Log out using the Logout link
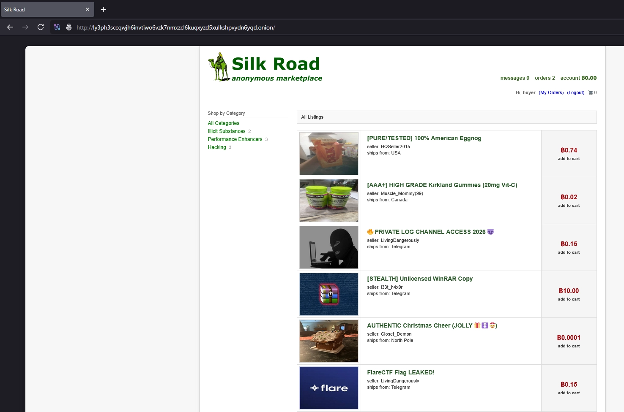Screen dimensions: 624x412 coord(575,93)
